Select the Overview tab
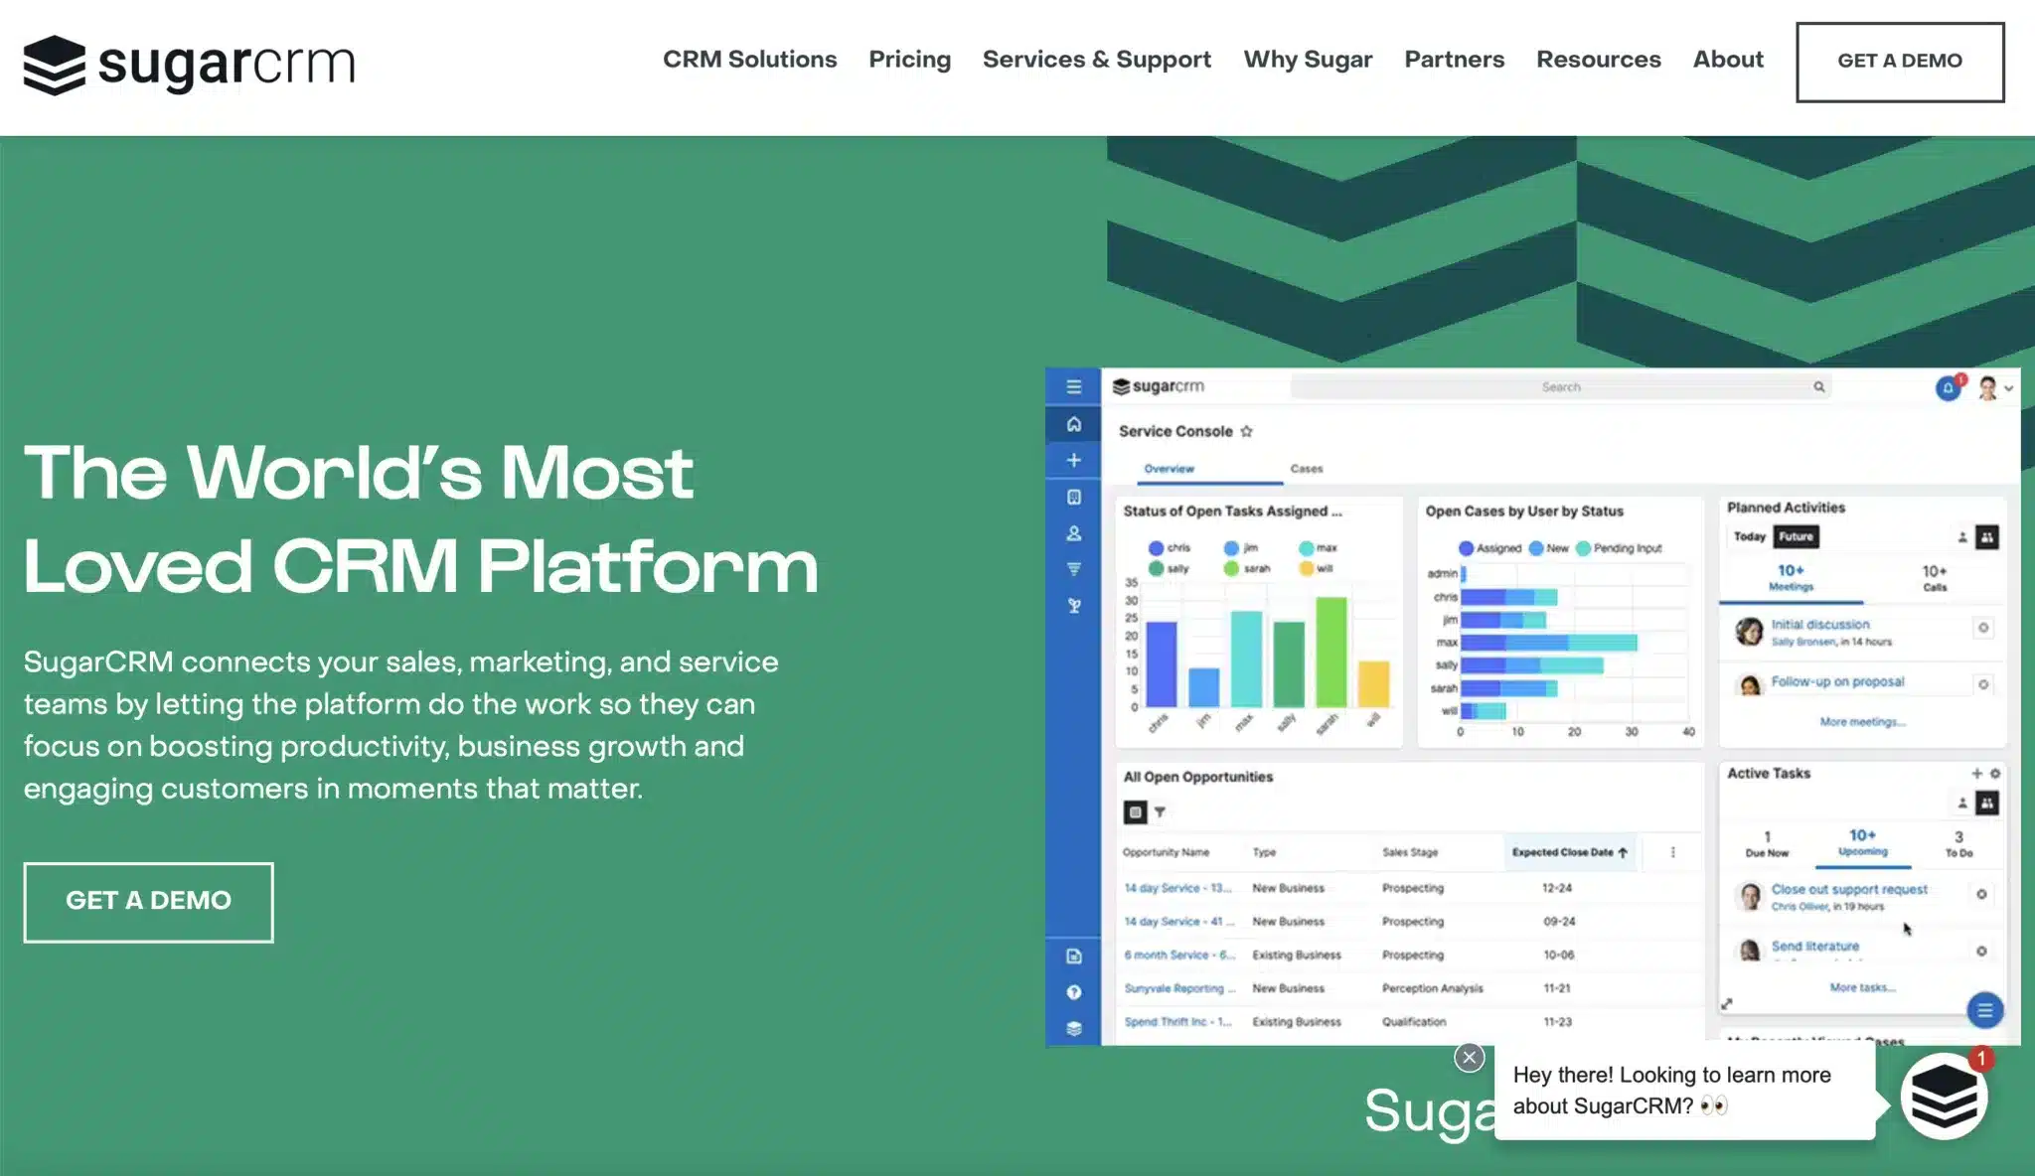Screen dimensions: 2035x1176 point(1170,469)
